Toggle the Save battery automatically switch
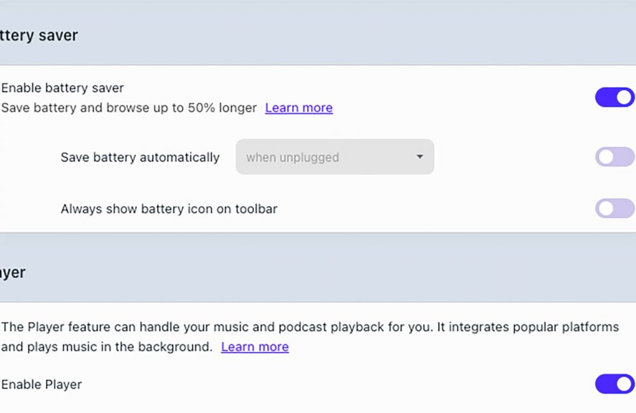 (614, 157)
